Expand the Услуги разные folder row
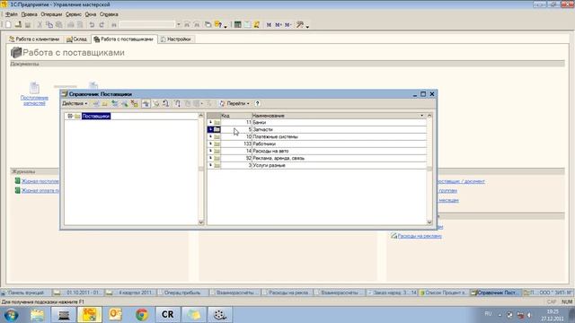Screen dimensions: 575x323 pos(210,165)
